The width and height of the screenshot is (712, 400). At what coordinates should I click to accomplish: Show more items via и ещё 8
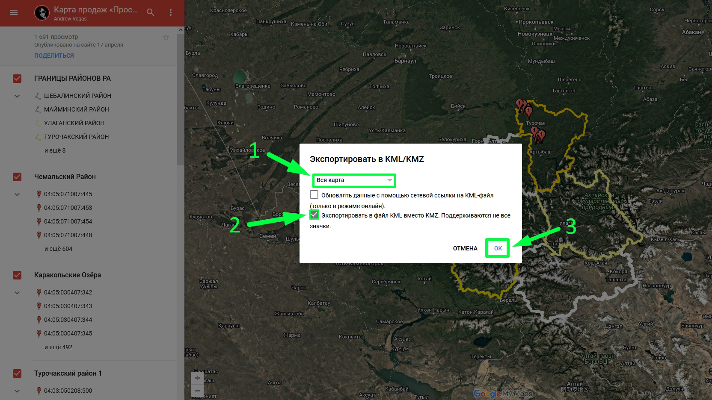tap(55, 150)
